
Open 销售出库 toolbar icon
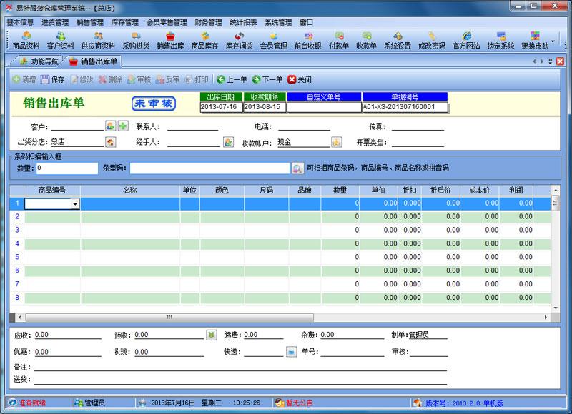pyautogui.click(x=170, y=41)
